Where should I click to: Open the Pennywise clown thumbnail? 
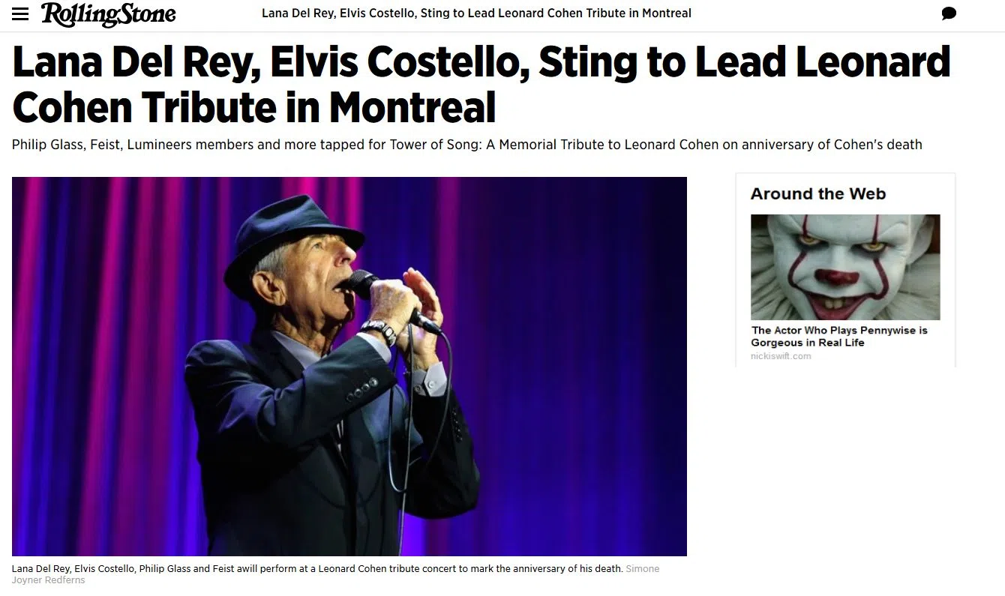click(845, 267)
